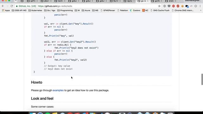Open the GFMDParser bookmark
Screen dimensions: 203x114
(108, 10)
